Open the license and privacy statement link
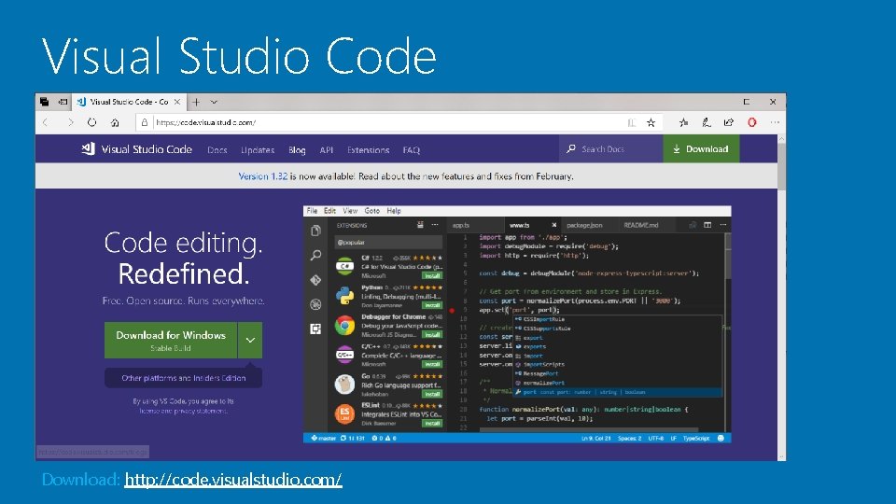896x504 pixels. 184,411
